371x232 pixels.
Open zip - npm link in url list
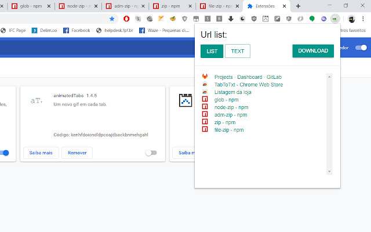tap(225, 122)
